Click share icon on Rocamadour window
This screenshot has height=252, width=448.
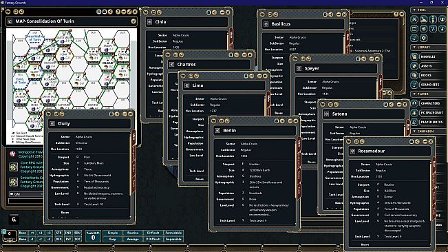pos(417,141)
